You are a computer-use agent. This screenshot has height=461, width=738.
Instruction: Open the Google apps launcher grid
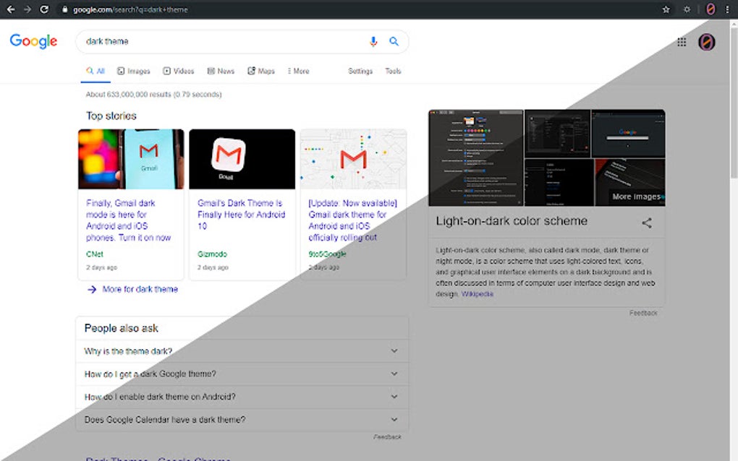pyautogui.click(x=681, y=42)
